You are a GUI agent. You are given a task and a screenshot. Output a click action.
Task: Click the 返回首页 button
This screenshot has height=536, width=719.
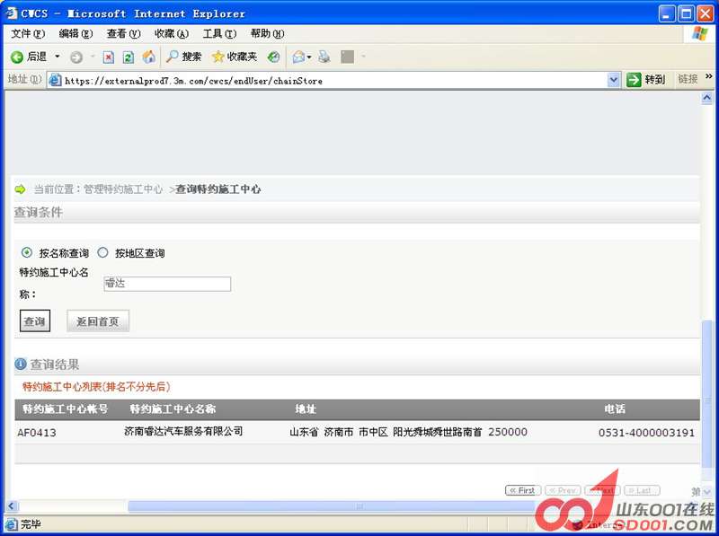point(98,321)
